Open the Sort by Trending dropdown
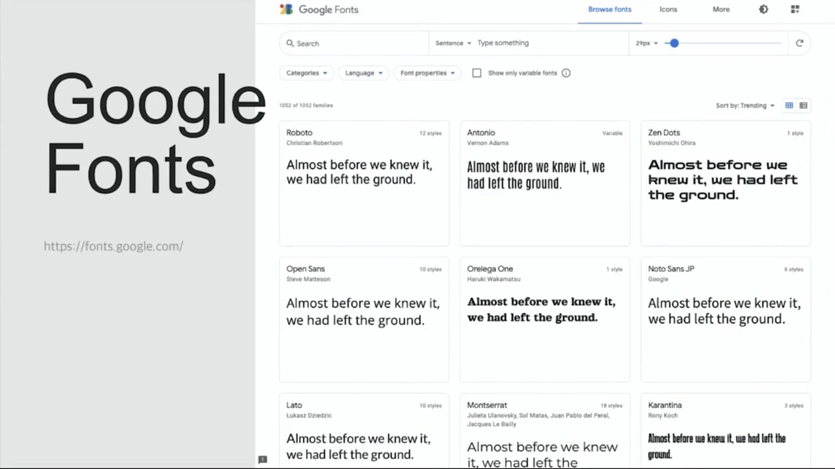The image size is (835, 469). [x=745, y=106]
